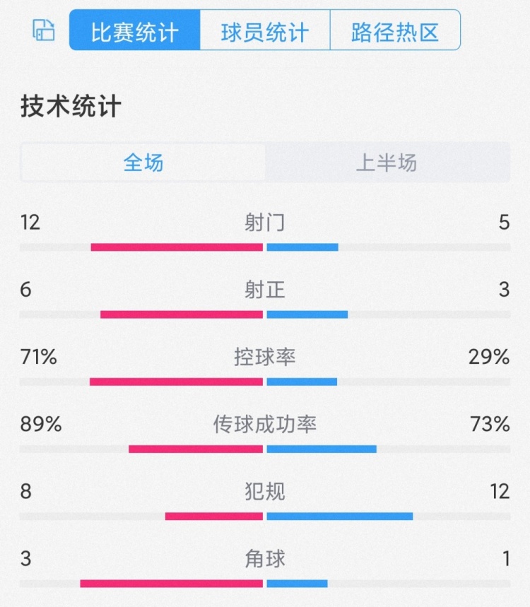Click the 73% pass accuracy value

(489, 425)
